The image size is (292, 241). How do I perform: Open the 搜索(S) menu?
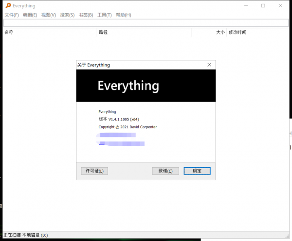tap(67, 15)
